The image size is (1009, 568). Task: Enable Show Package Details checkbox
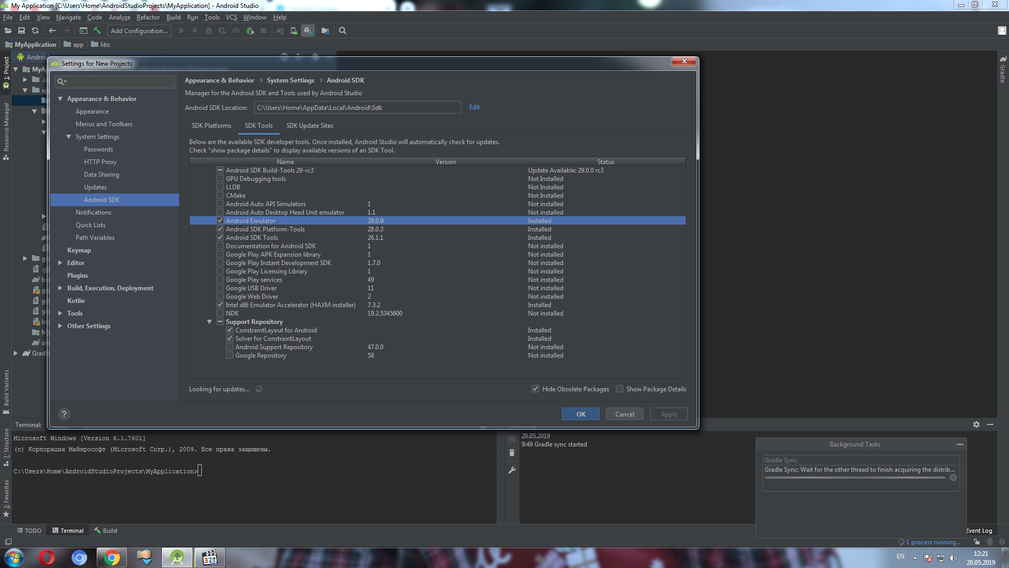[x=620, y=389]
